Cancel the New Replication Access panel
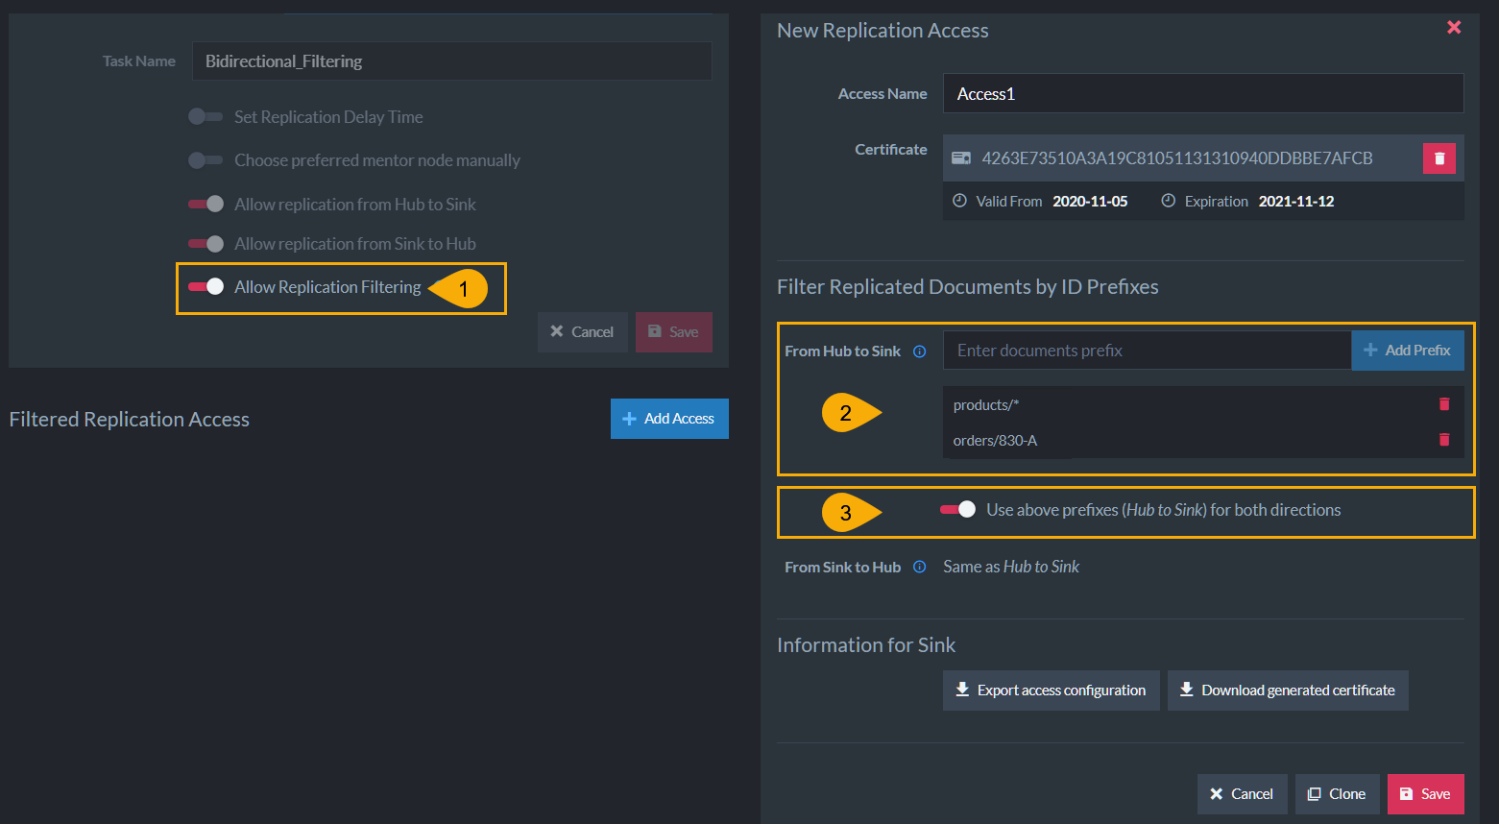Image resolution: width=1499 pixels, height=824 pixels. (x=1242, y=794)
